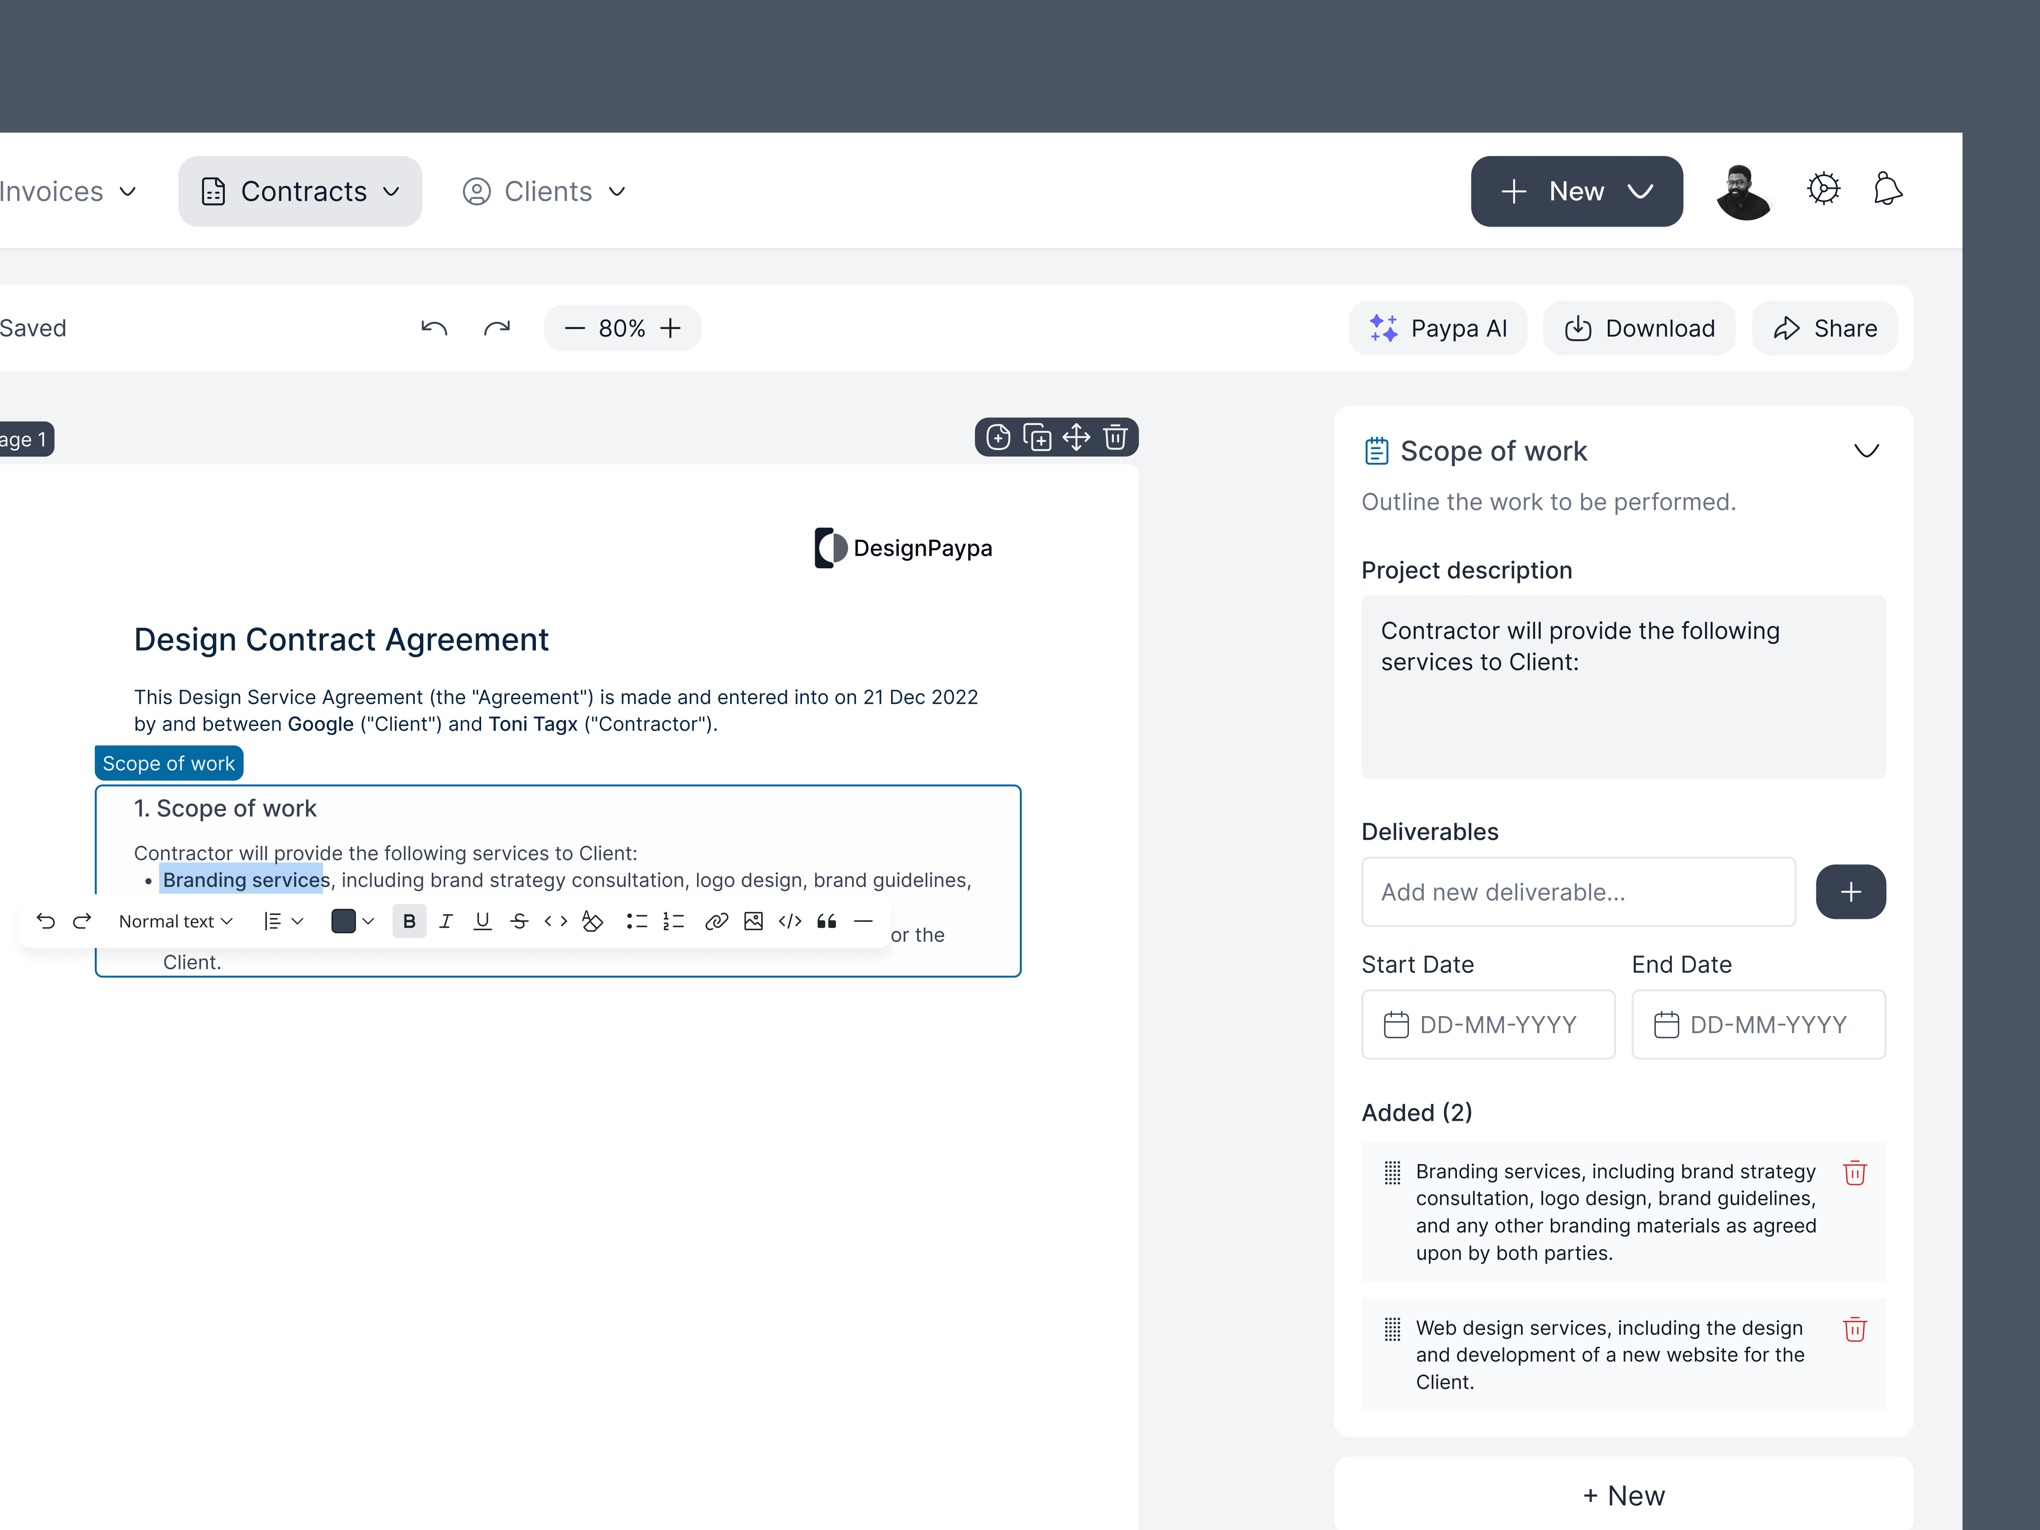Open the Normal text style dropdown
The image size is (2040, 1530).
pyautogui.click(x=175, y=921)
